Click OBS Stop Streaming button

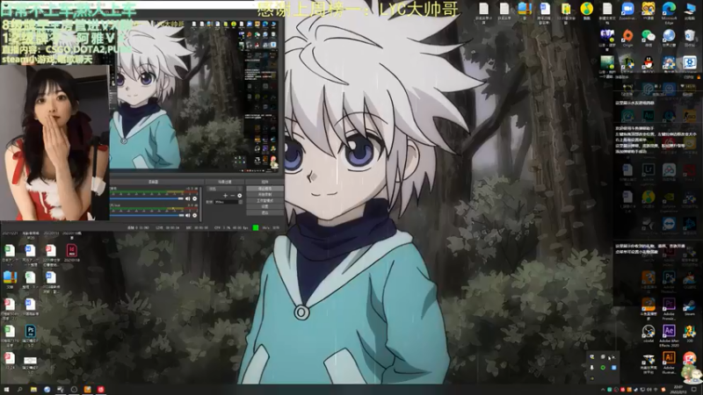coord(265,189)
